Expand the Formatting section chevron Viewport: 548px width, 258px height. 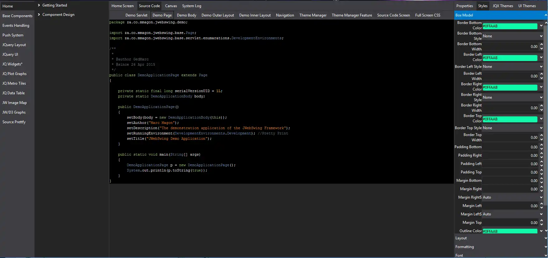pos(546,247)
